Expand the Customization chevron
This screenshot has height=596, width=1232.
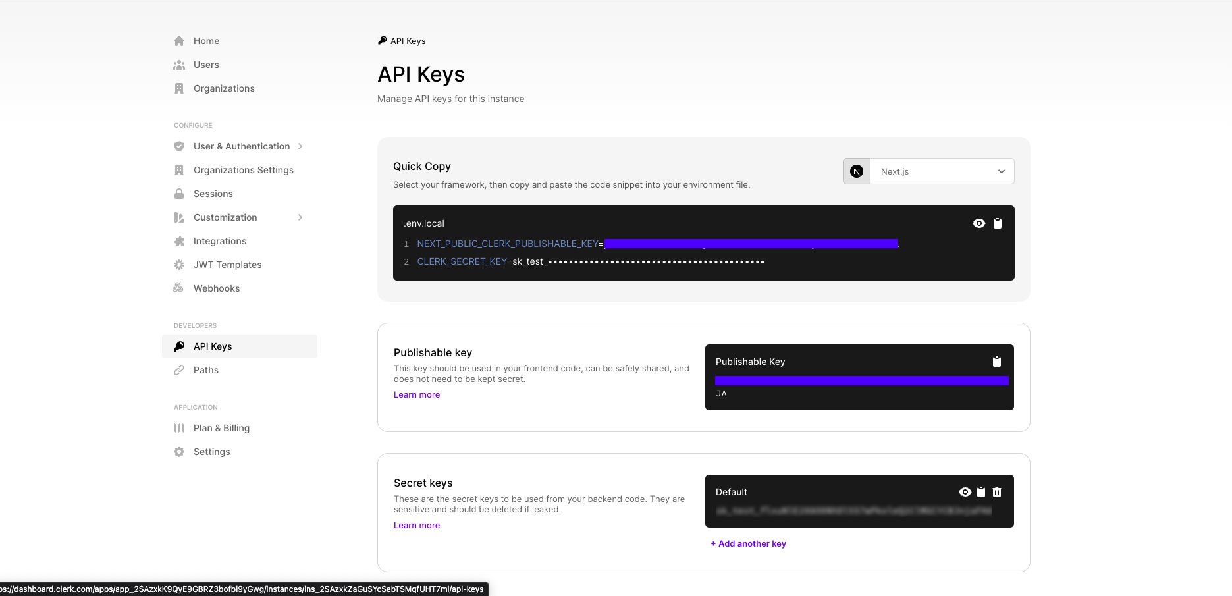coord(300,217)
